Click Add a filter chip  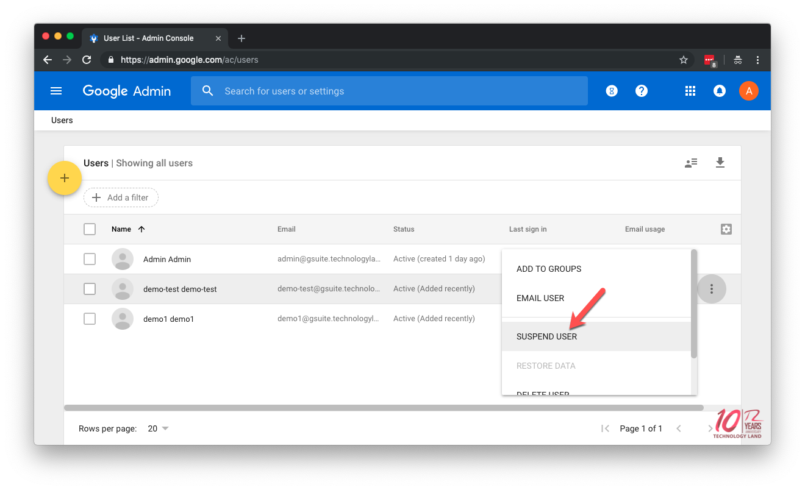(x=121, y=197)
